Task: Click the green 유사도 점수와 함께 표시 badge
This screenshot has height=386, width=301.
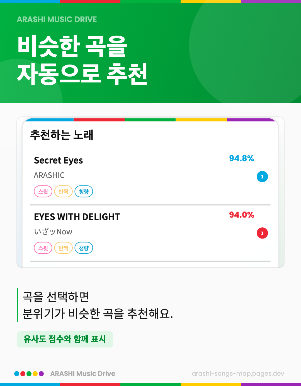Action: [x=65, y=339]
